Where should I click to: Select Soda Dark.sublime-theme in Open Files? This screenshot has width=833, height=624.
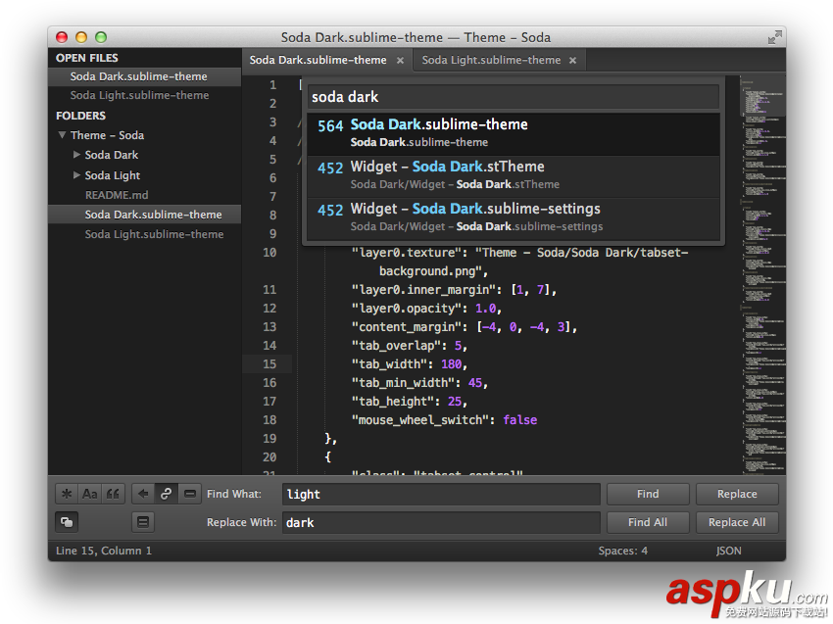[x=144, y=76]
